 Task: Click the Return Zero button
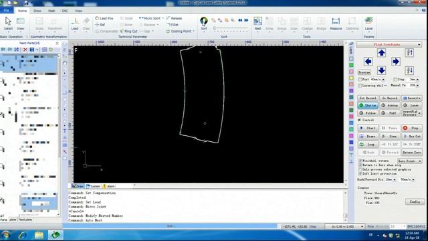tap(412, 152)
